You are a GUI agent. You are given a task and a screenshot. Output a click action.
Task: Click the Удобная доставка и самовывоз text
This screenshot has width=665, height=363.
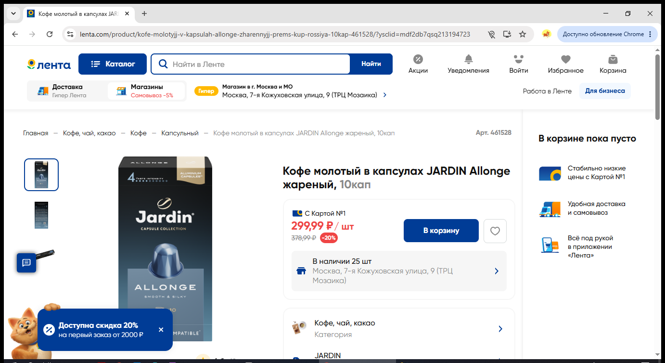pos(597,208)
